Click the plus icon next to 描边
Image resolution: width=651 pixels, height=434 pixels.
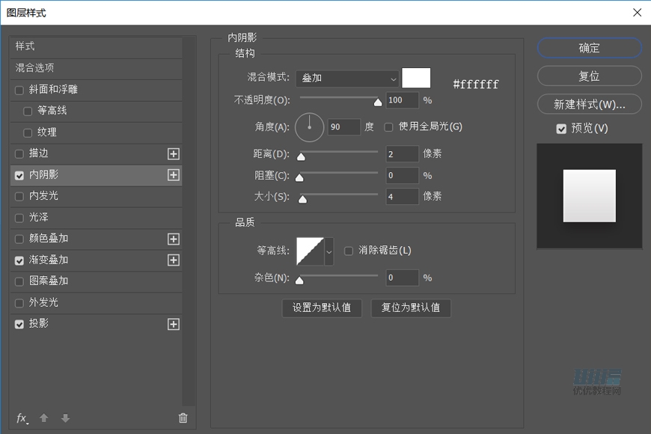point(173,153)
